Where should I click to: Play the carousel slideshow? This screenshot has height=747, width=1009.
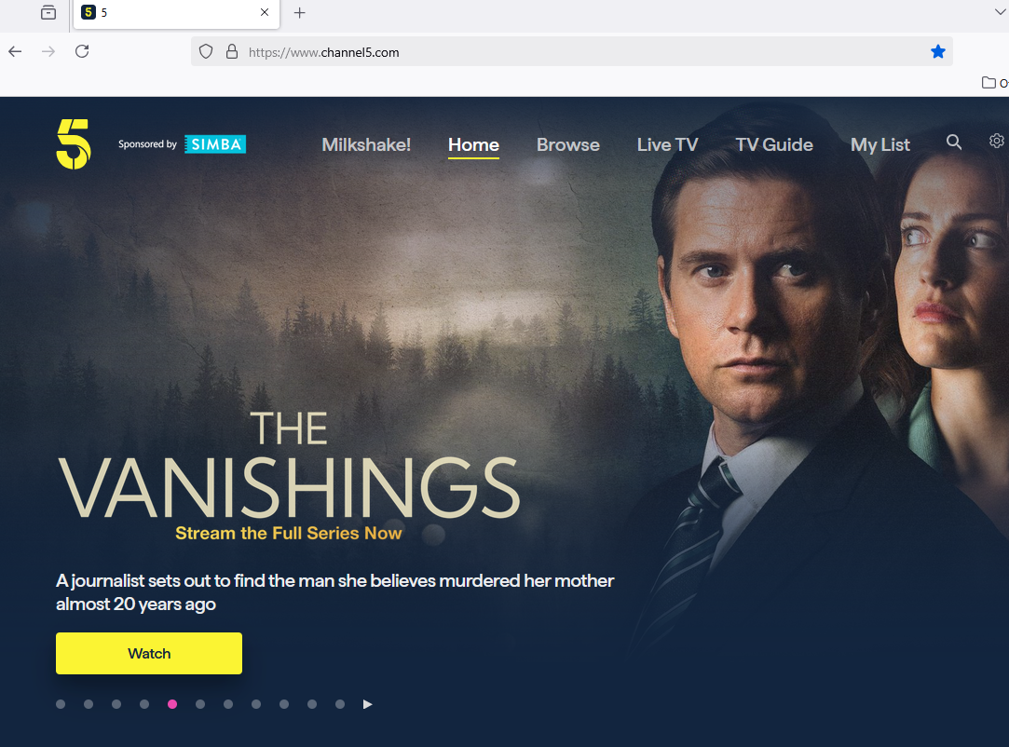click(367, 704)
